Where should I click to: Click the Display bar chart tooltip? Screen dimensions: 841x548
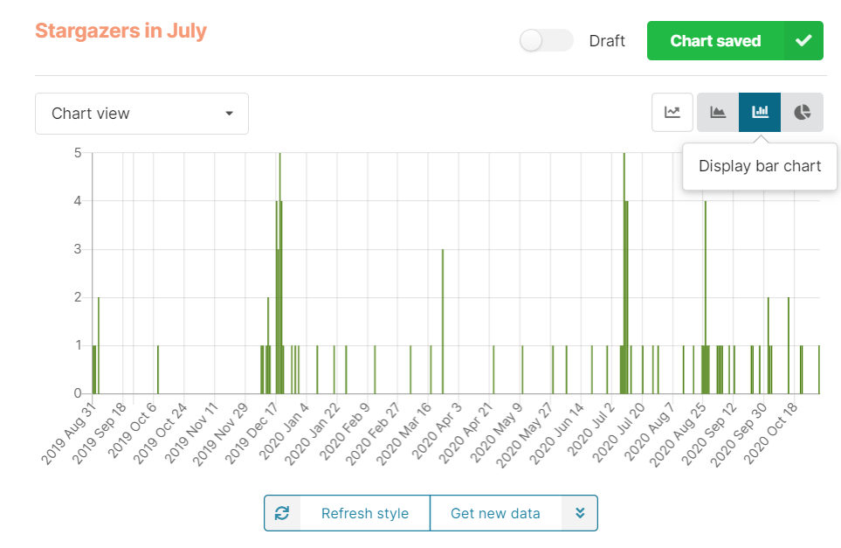tap(760, 166)
